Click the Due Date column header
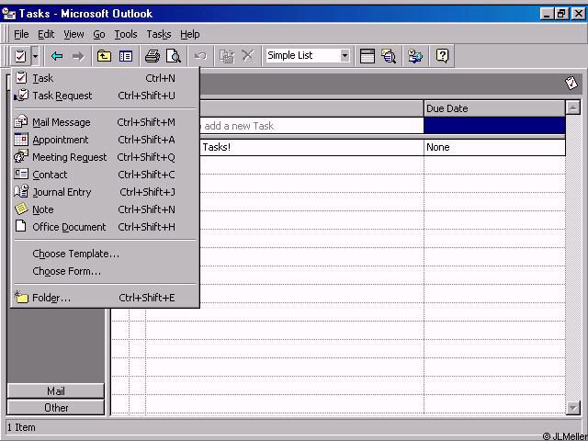Screen dimensions: 588x441 [x=493, y=108]
